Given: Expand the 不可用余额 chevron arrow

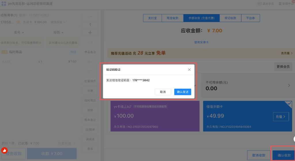Looking at the screenshot, I should pyautogui.click(x=289, y=85).
